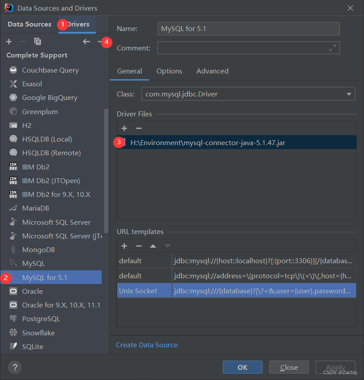364x380 pixels.
Task: Add a new URL template
Action: point(124,246)
